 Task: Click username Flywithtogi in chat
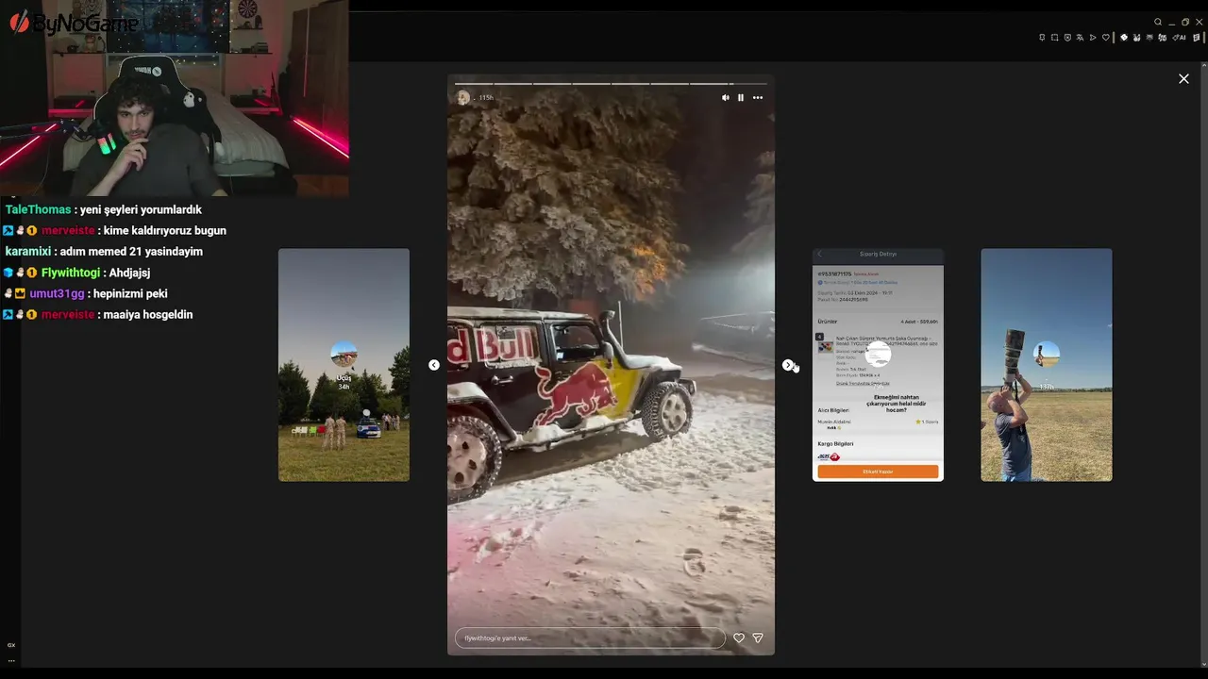coord(71,273)
